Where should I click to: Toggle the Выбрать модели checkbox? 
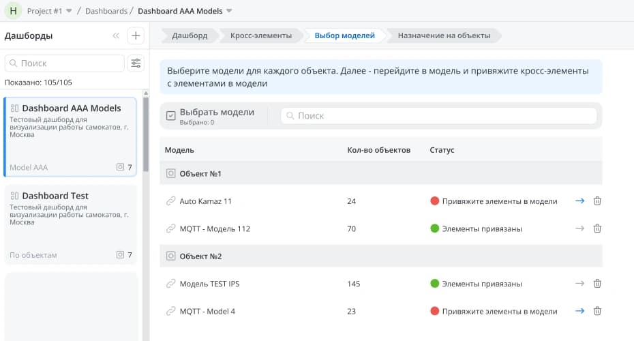point(171,116)
